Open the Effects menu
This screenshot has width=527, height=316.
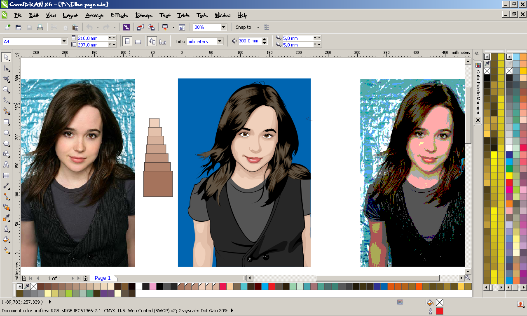point(119,15)
